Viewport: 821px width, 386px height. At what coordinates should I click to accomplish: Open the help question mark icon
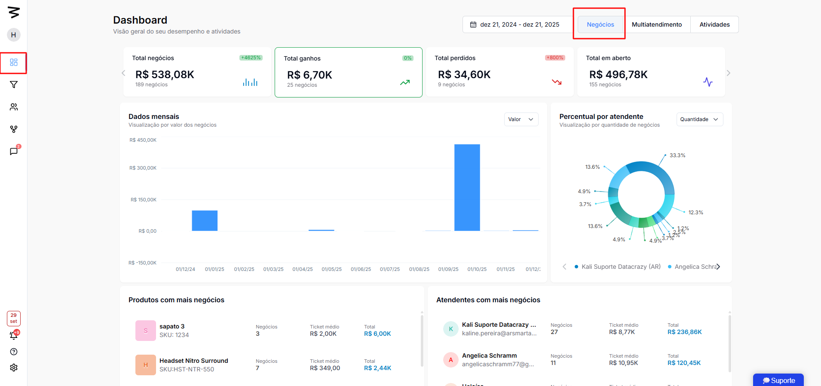click(14, 352)
